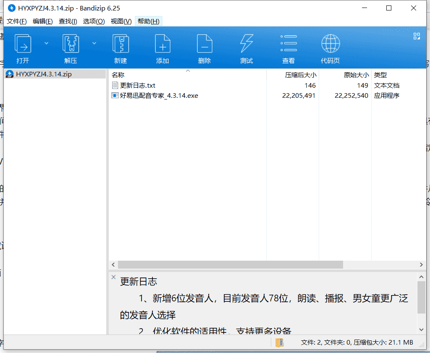Click the archive icon in the status bar
This screenshot has height=353, width=430.
pyautogui.click(x=279, y=343)
